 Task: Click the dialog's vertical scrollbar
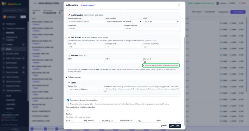(x=184, y=81)
